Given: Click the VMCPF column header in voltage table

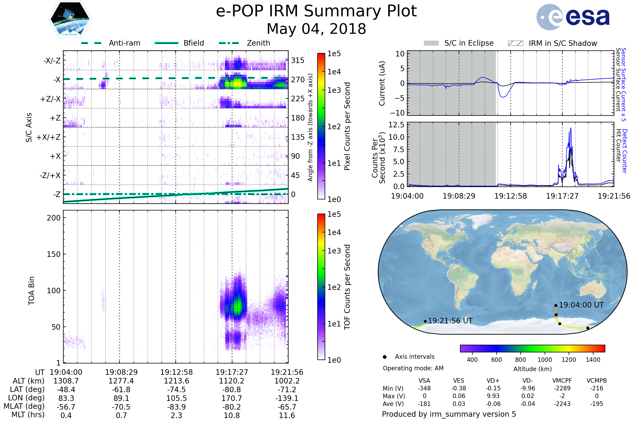Looking at the screenshot, I should coord(562,381).
